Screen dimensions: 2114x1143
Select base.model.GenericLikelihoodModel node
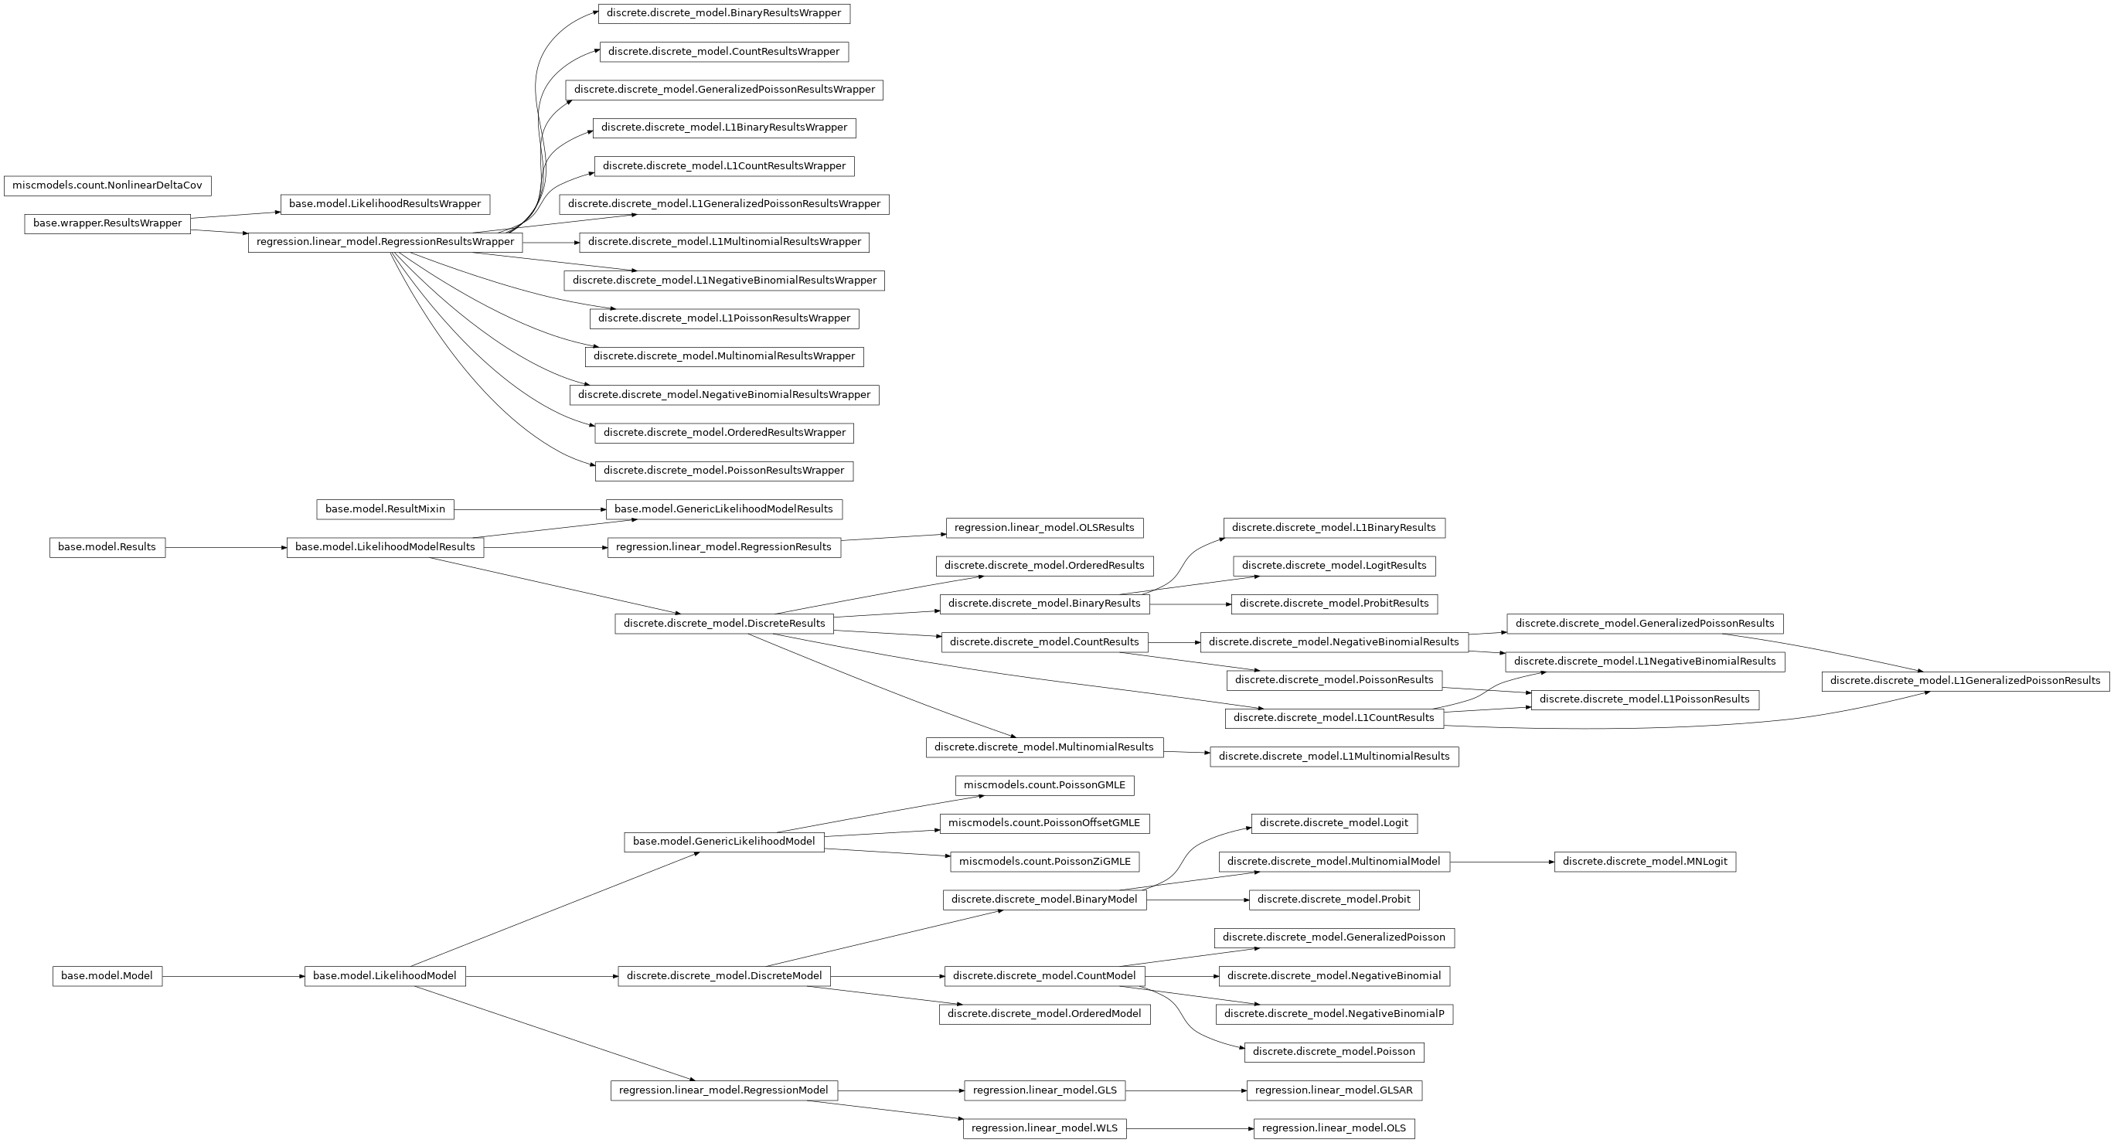(725, 840)
